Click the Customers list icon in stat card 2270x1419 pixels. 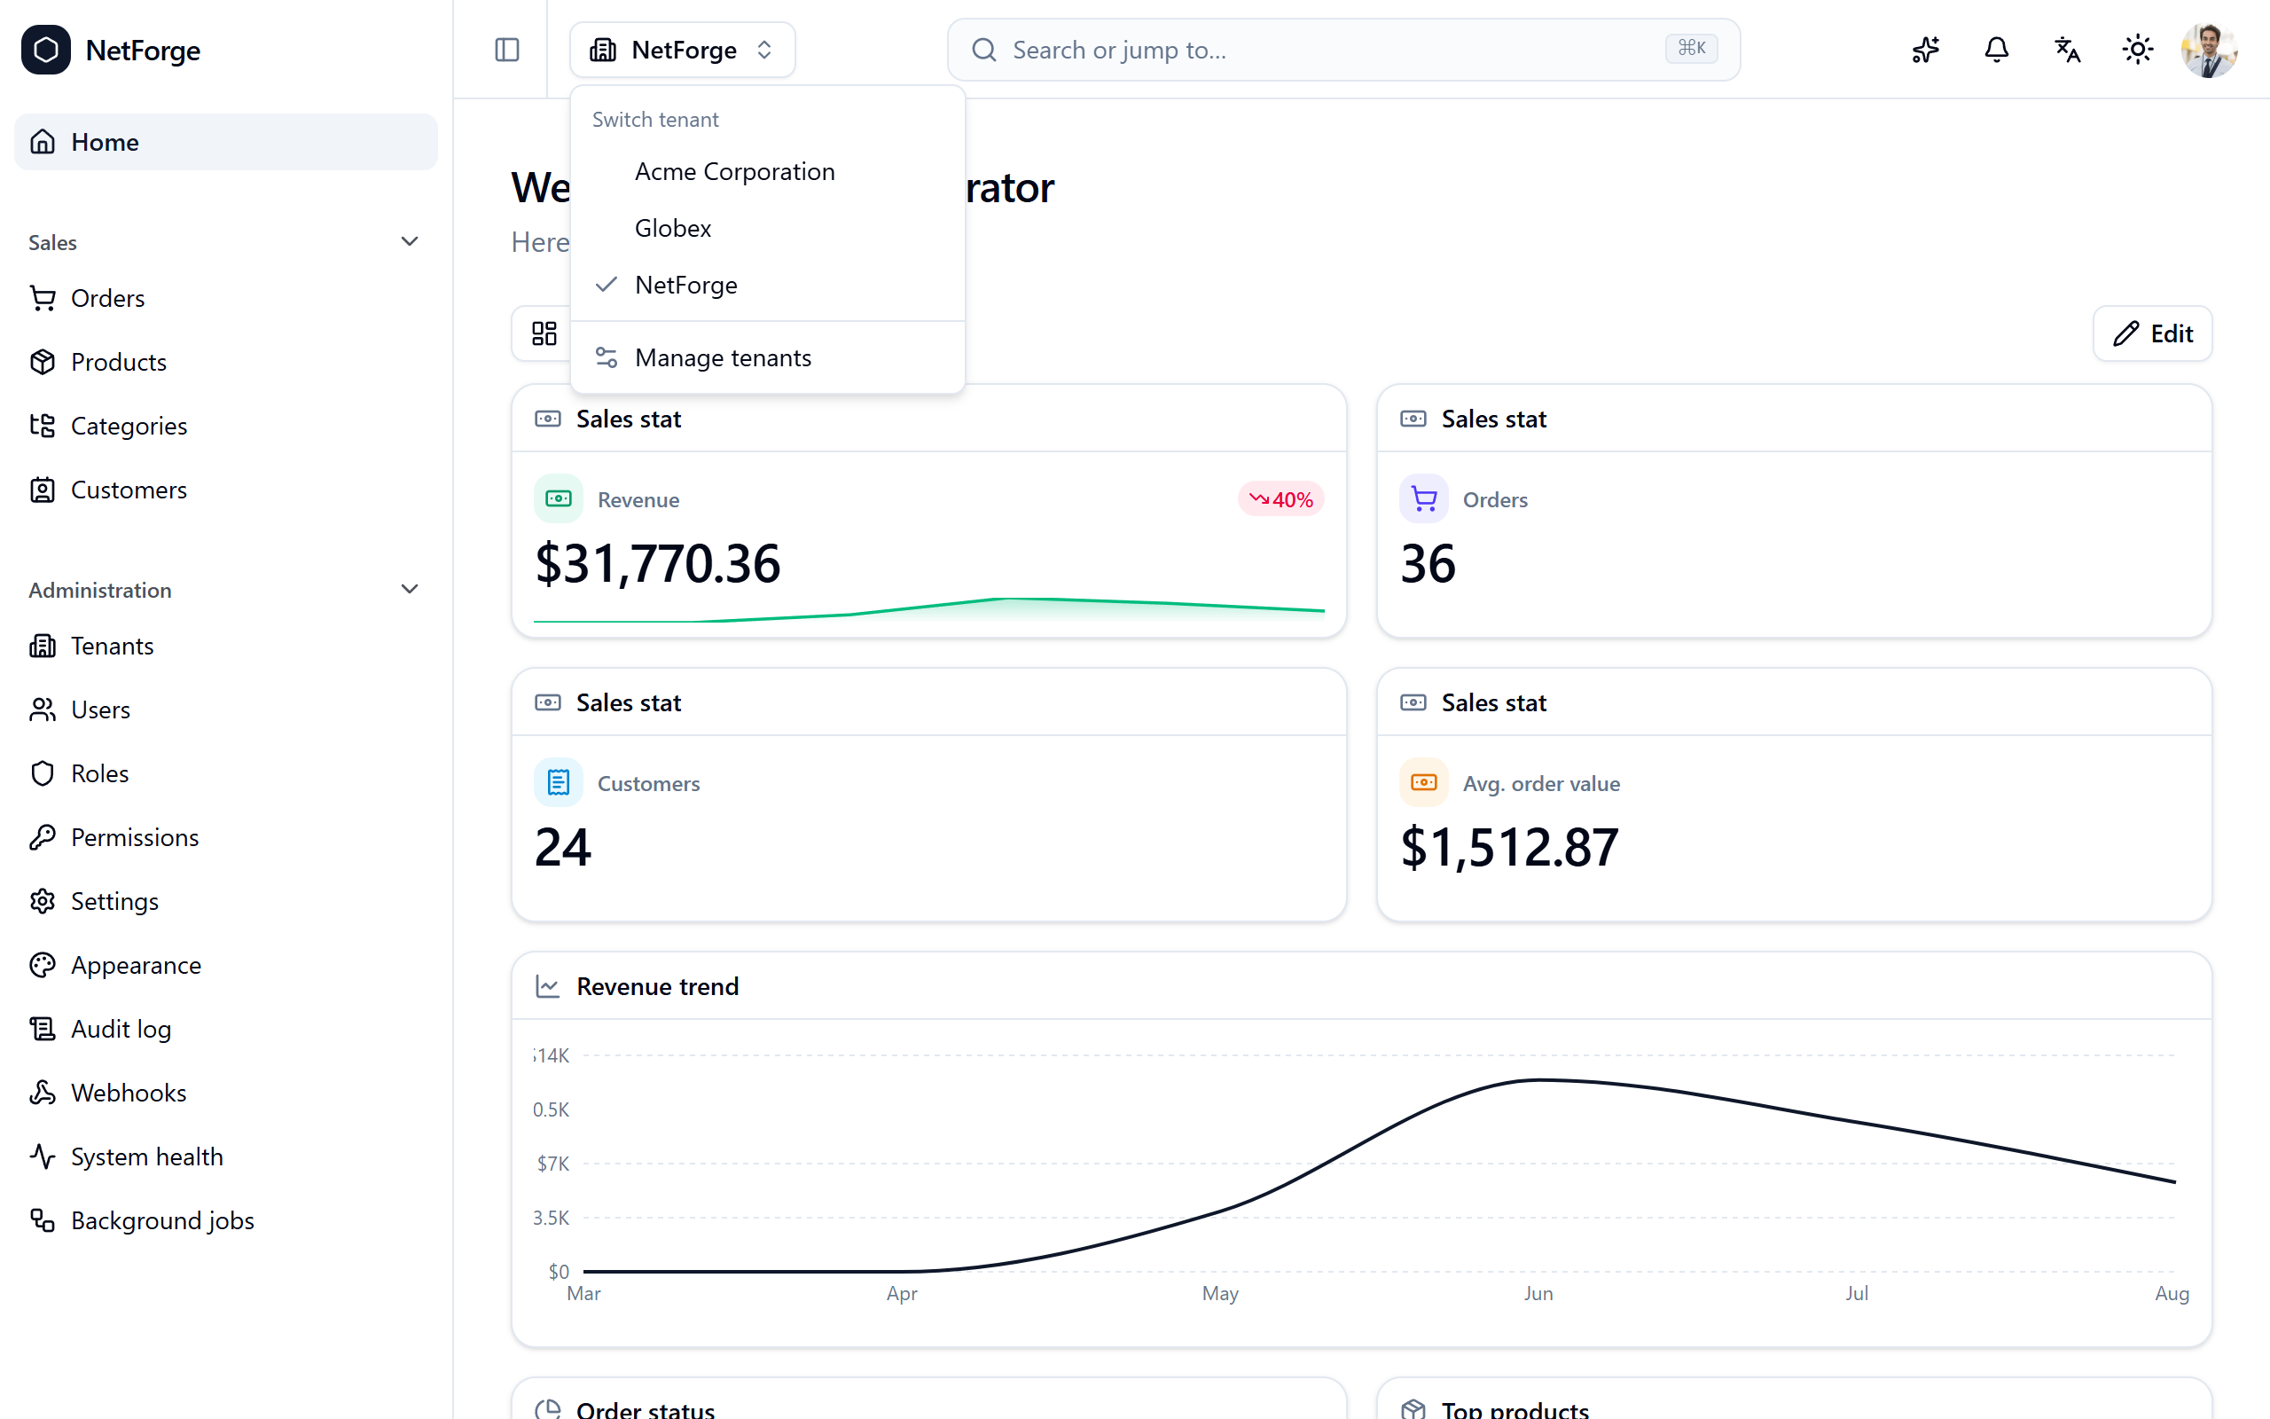tap(558, 781)
